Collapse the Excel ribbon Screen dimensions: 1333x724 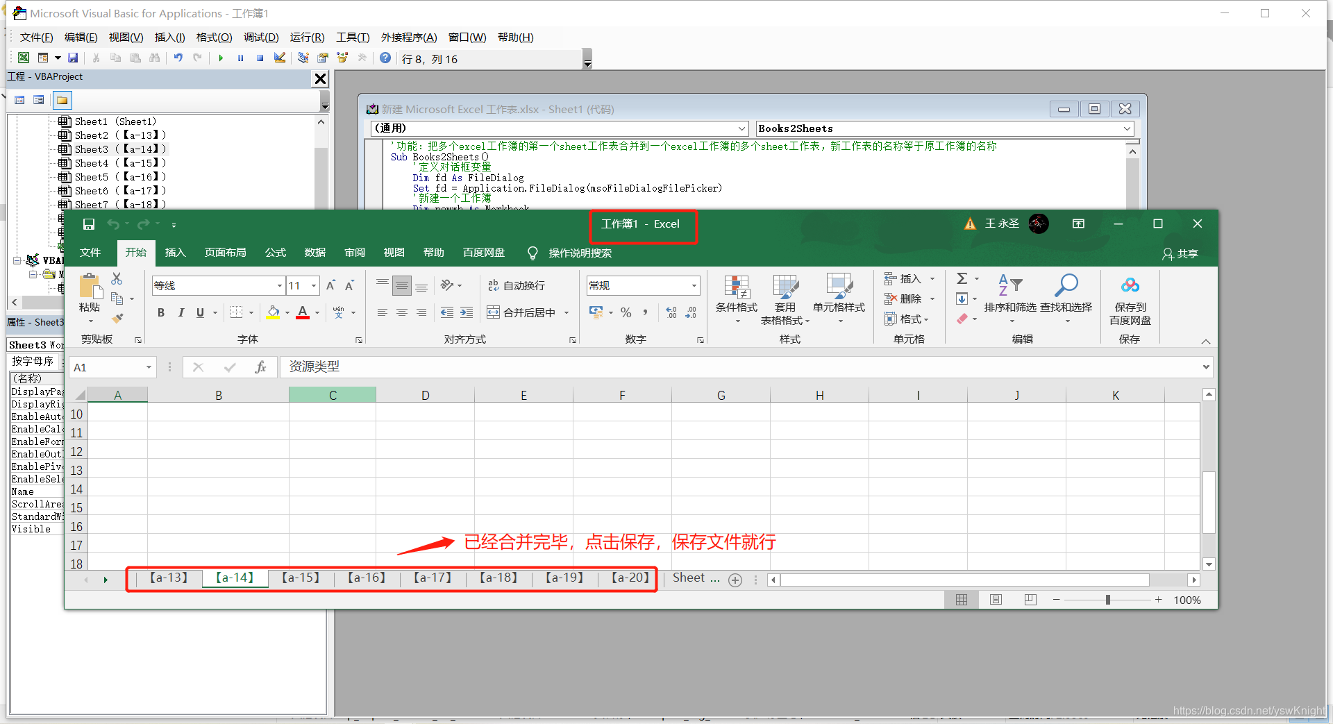coord(1206,342)
